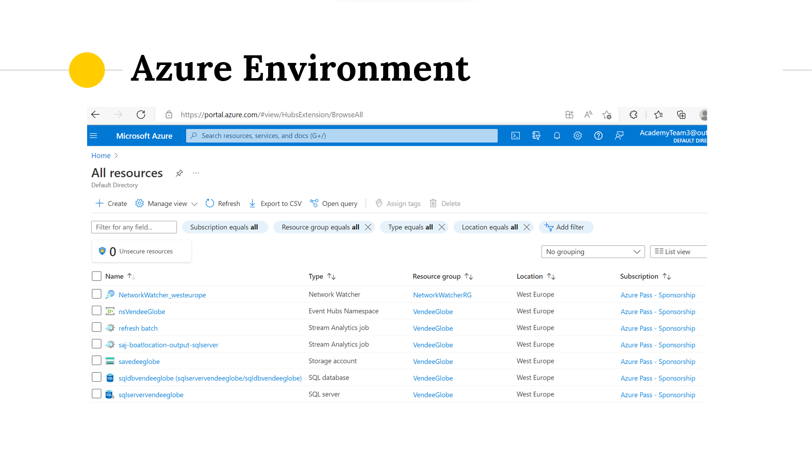812x456 pixels.
Task: Check the nsVendeeGlobe row checkbox
Action: [x=96, y=311]
